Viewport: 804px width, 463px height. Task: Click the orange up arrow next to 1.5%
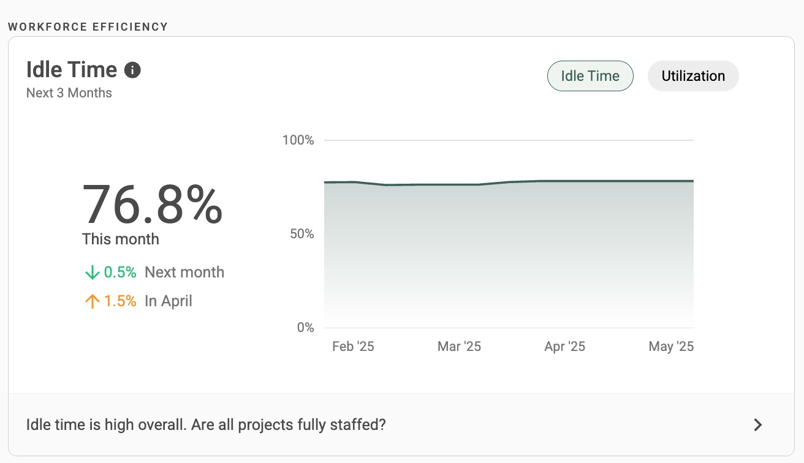coord(92,301)
